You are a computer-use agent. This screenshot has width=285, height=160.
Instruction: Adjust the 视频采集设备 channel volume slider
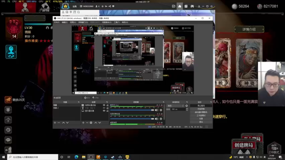tap(132, 119)
